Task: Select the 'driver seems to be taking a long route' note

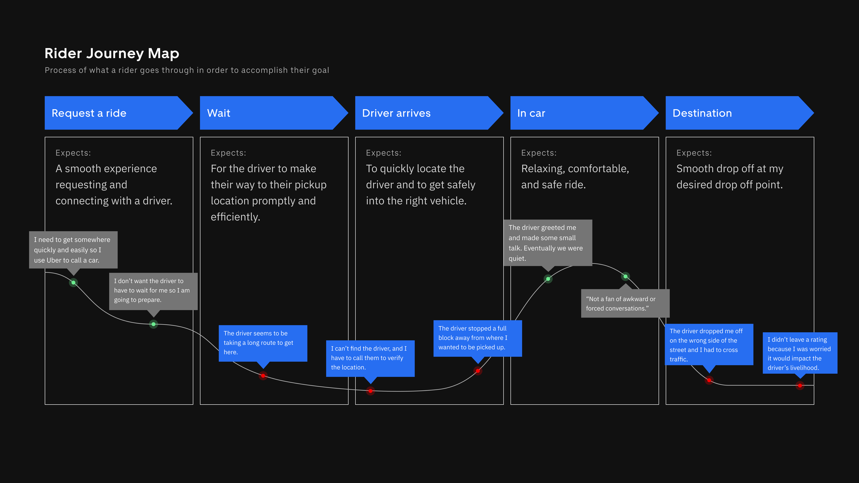Action: 263,343
